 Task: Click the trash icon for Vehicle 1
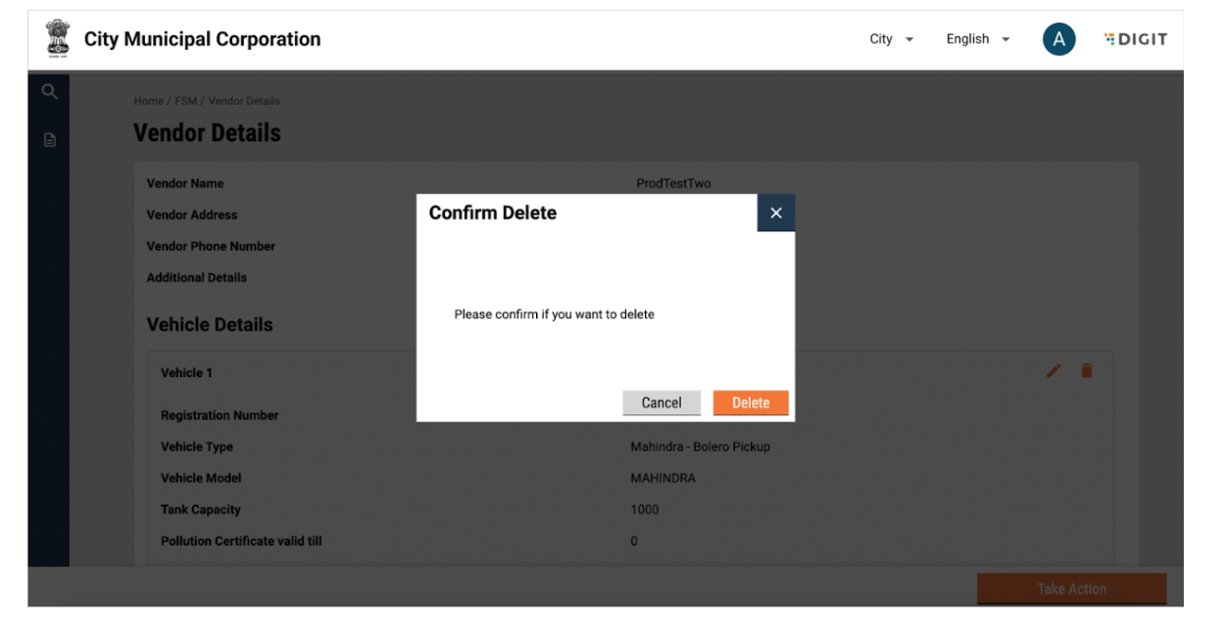pyautogui.click(x=1086, y=370)
